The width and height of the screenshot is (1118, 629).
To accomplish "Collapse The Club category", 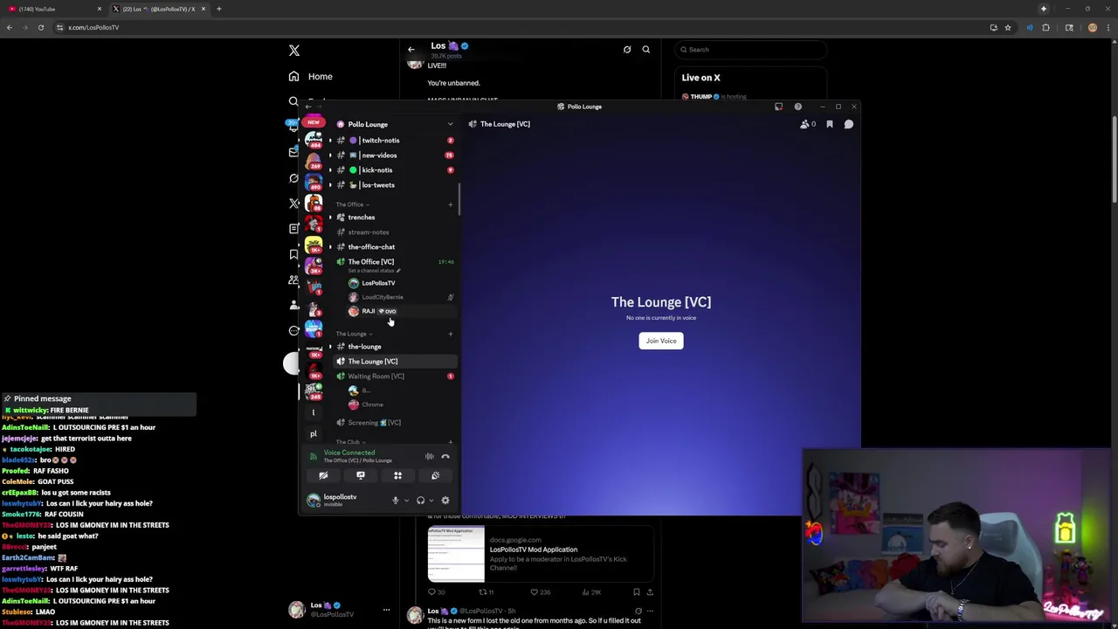I will pyautogui.click(x=350, y=442).
